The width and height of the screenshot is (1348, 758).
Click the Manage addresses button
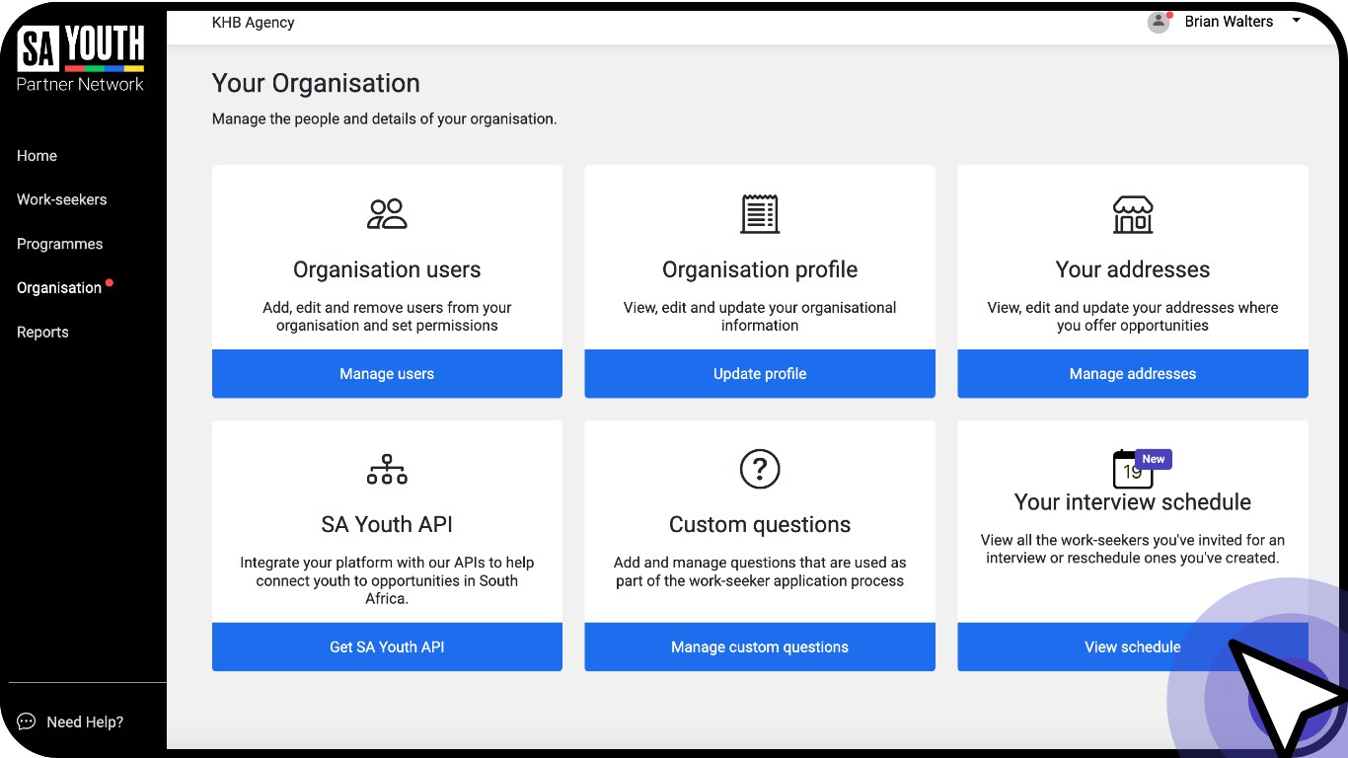(1133, 374)
